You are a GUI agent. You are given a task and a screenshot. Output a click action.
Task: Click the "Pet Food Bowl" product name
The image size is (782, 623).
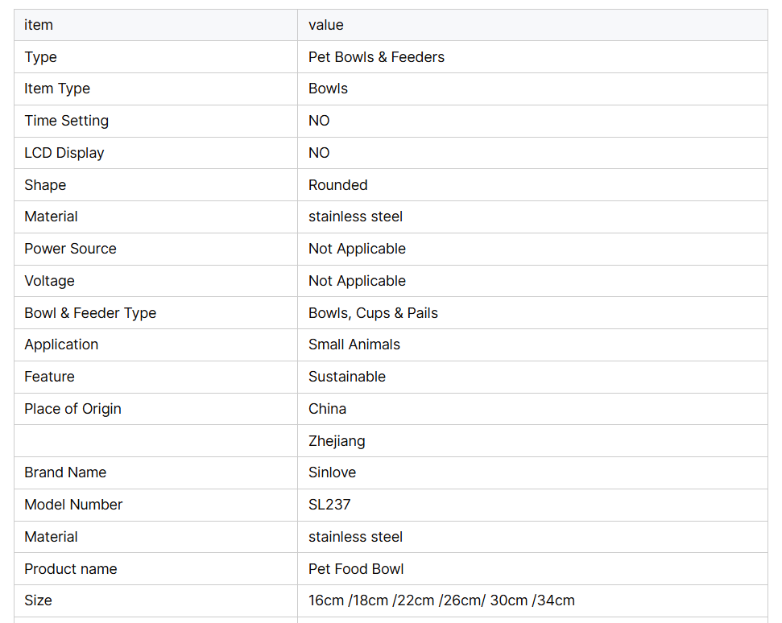(x=356, y=569)
